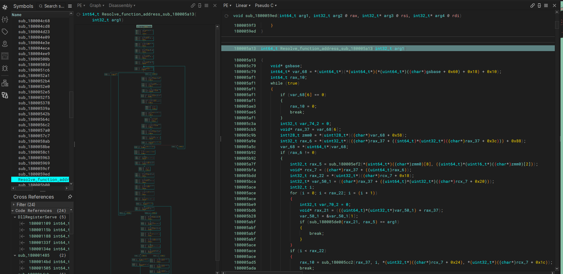The width and height of the screenshot is (563, 274).
Task: Collapse the DllRegisterServe {5} tree node
Action: coord(15,217)
